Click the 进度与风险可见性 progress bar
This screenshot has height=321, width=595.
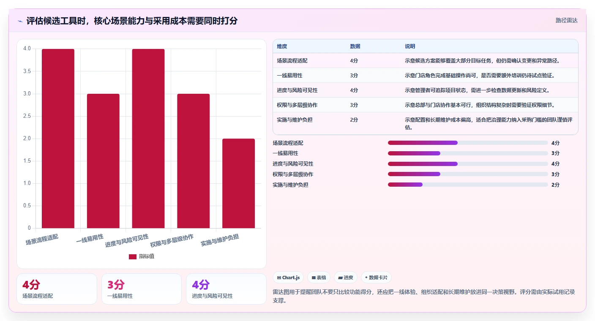[x=468, y=164]
